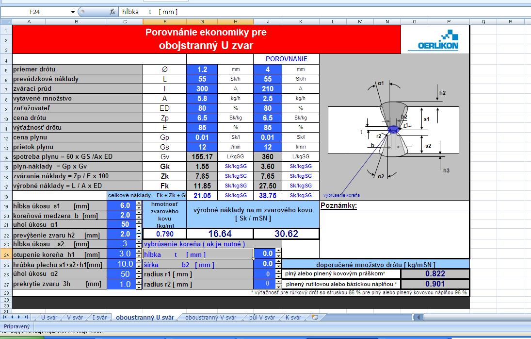Viewport: 531px width, 339px height.
Task: Open the K svár sheet tab
Action: point(293,317)
